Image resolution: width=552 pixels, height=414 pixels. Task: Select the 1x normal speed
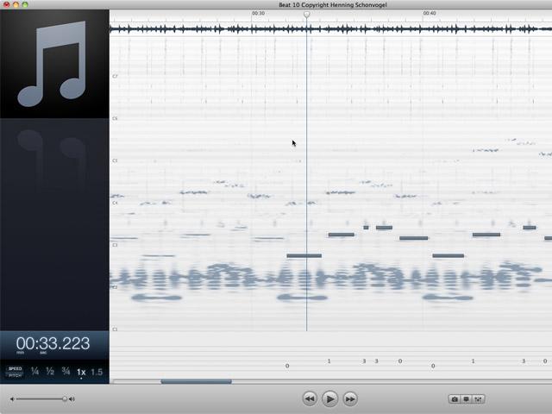click(81, 372)
